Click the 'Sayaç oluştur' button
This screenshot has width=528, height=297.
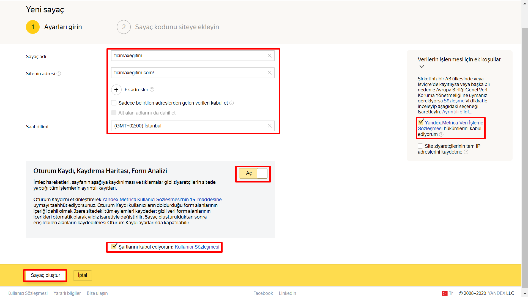(x=45, y=276)
